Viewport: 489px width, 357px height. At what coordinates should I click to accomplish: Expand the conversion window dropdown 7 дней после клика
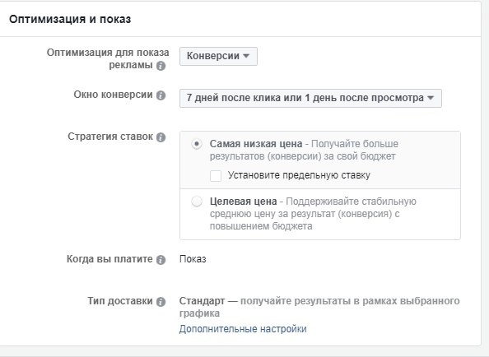310,98
